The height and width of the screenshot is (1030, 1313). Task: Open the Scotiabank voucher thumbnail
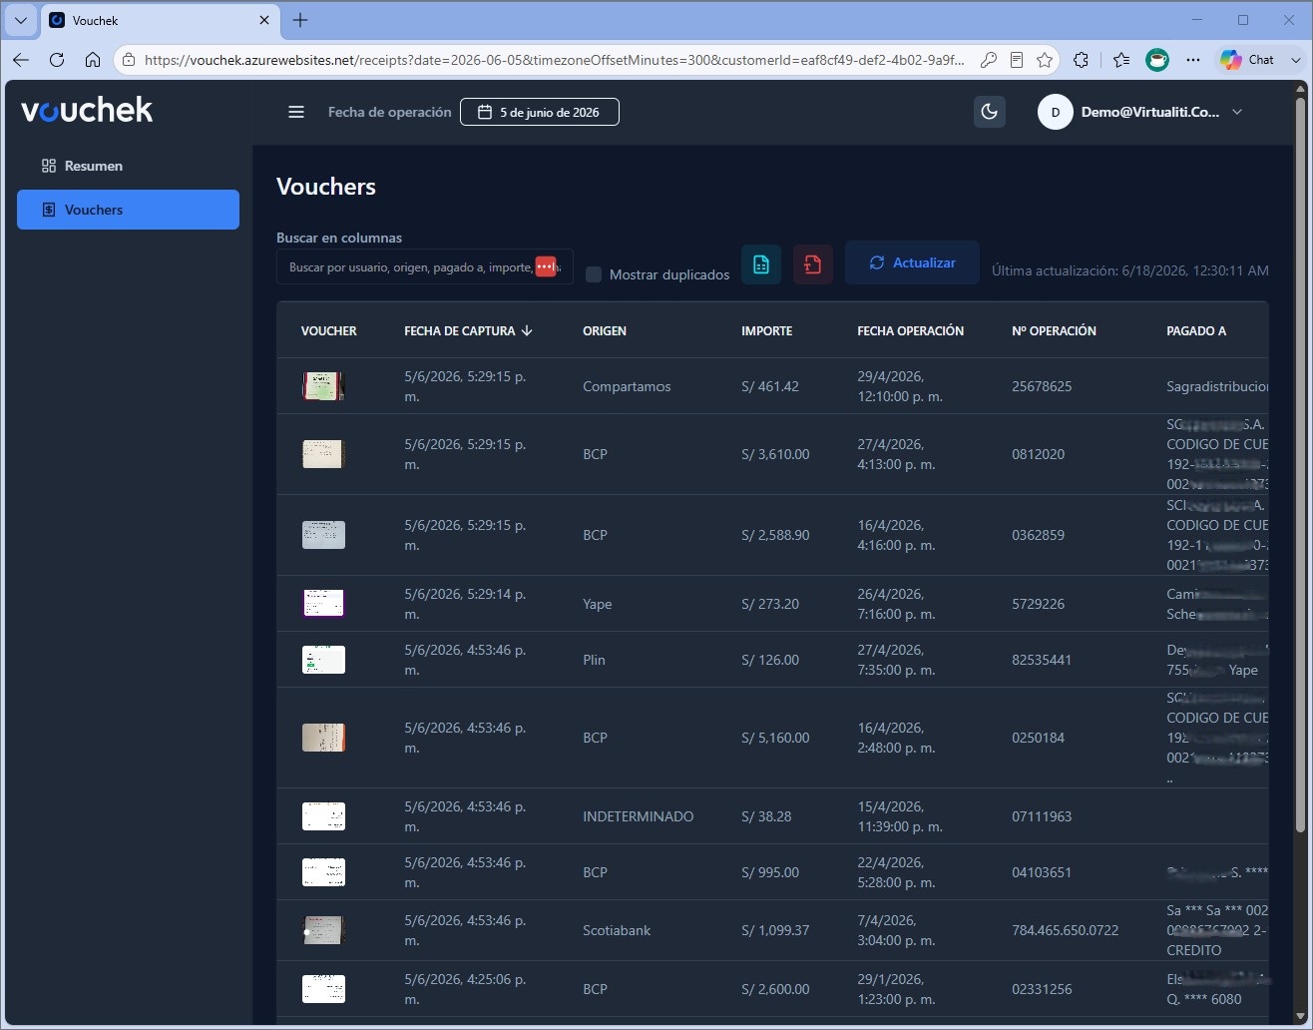click(323, 930)
